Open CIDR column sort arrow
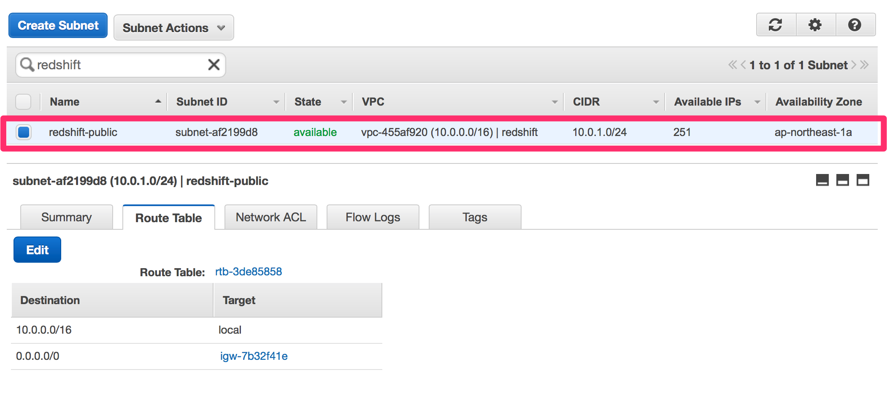The width and height of the screenshot is (887, 397). click(656, 102)
